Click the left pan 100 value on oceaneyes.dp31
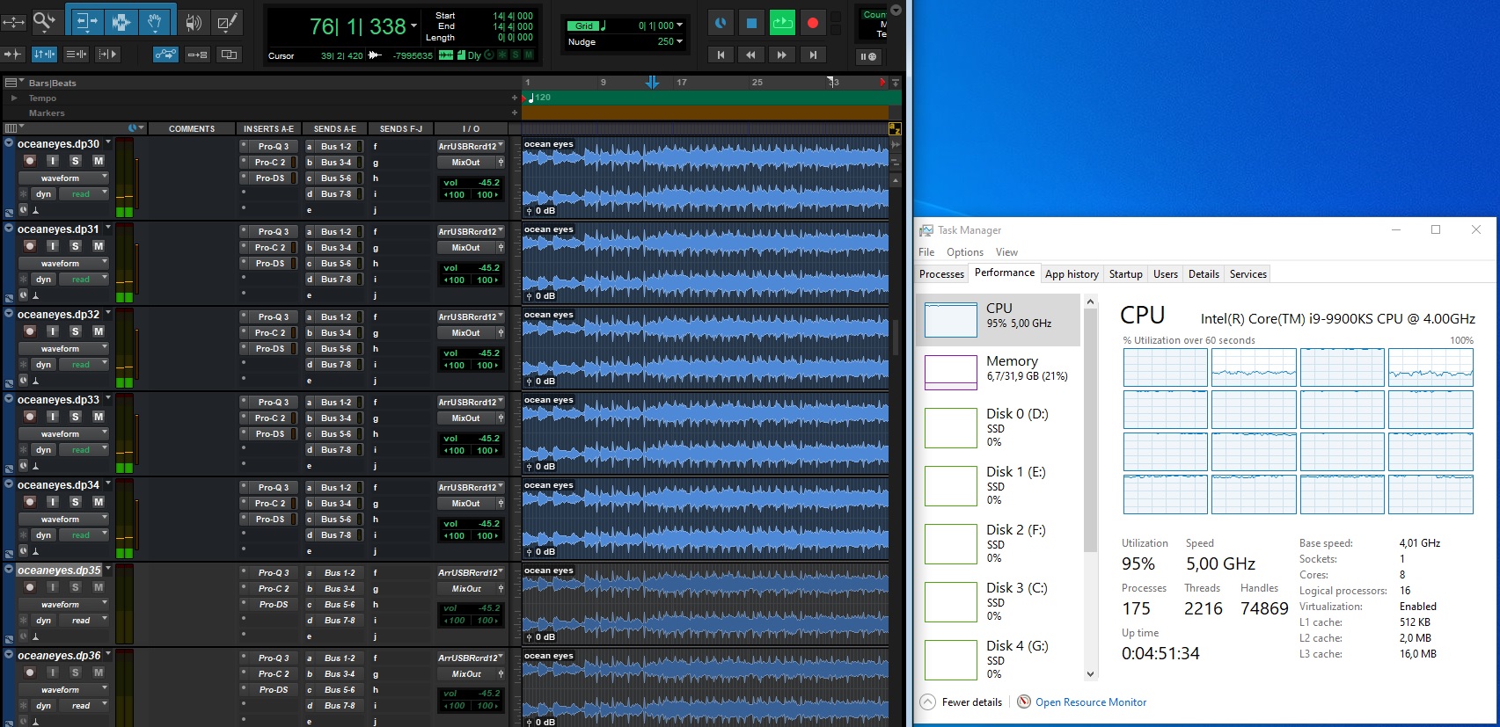Viewport: 1500px width, 727px height. coord(454,280)
